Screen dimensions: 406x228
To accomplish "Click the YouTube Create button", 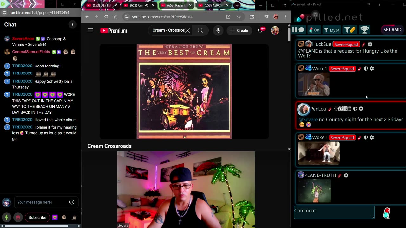I will tap(239, 30).
